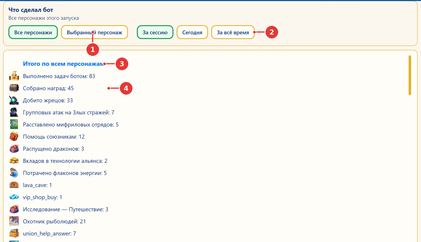Image resolution: width=421 pixels, height=242 pixels.
Task: Click "Исследование — Путешествие: 3" text
Action: (66, 209)
